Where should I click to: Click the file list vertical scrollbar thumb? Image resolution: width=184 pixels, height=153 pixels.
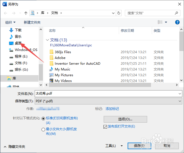[x=181, y=41]
